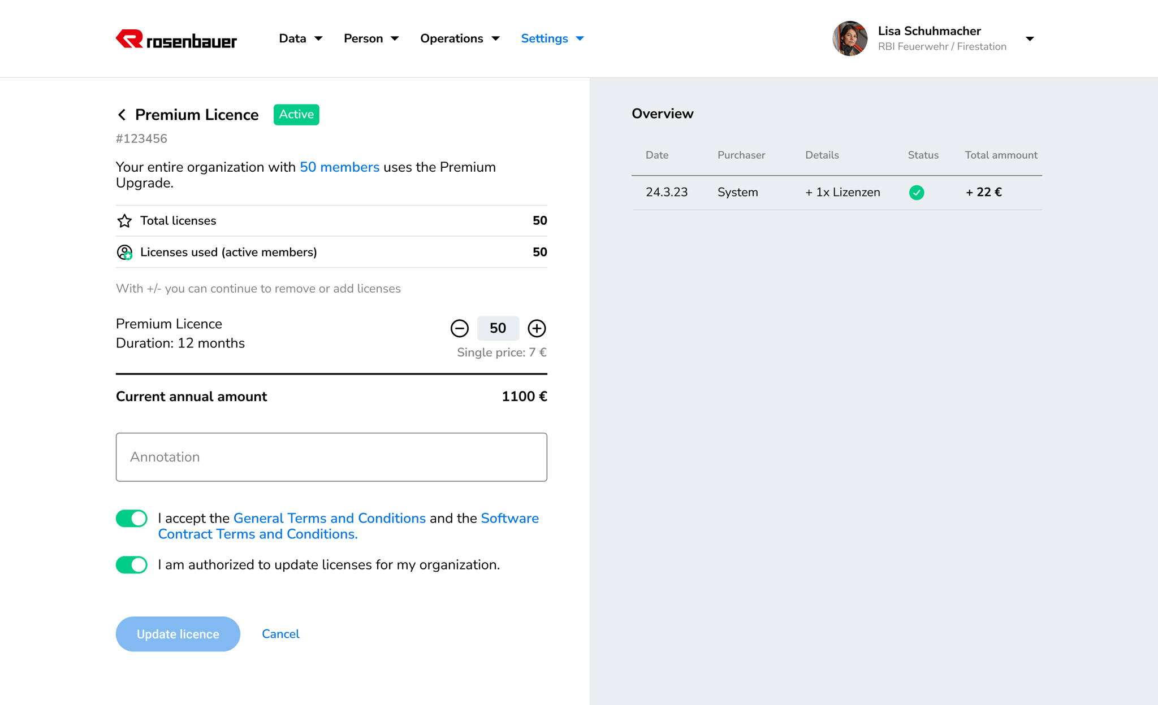Toggle off the Terms and Conditions acceptance switch
Image resolution: width=1158 pixels, height=705 pixels.
132,518
